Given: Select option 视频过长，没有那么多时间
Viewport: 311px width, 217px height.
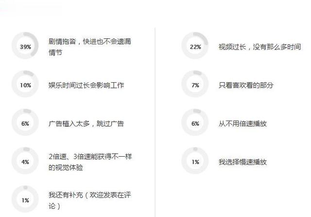Looking at the screenshot, I should 260,47.
